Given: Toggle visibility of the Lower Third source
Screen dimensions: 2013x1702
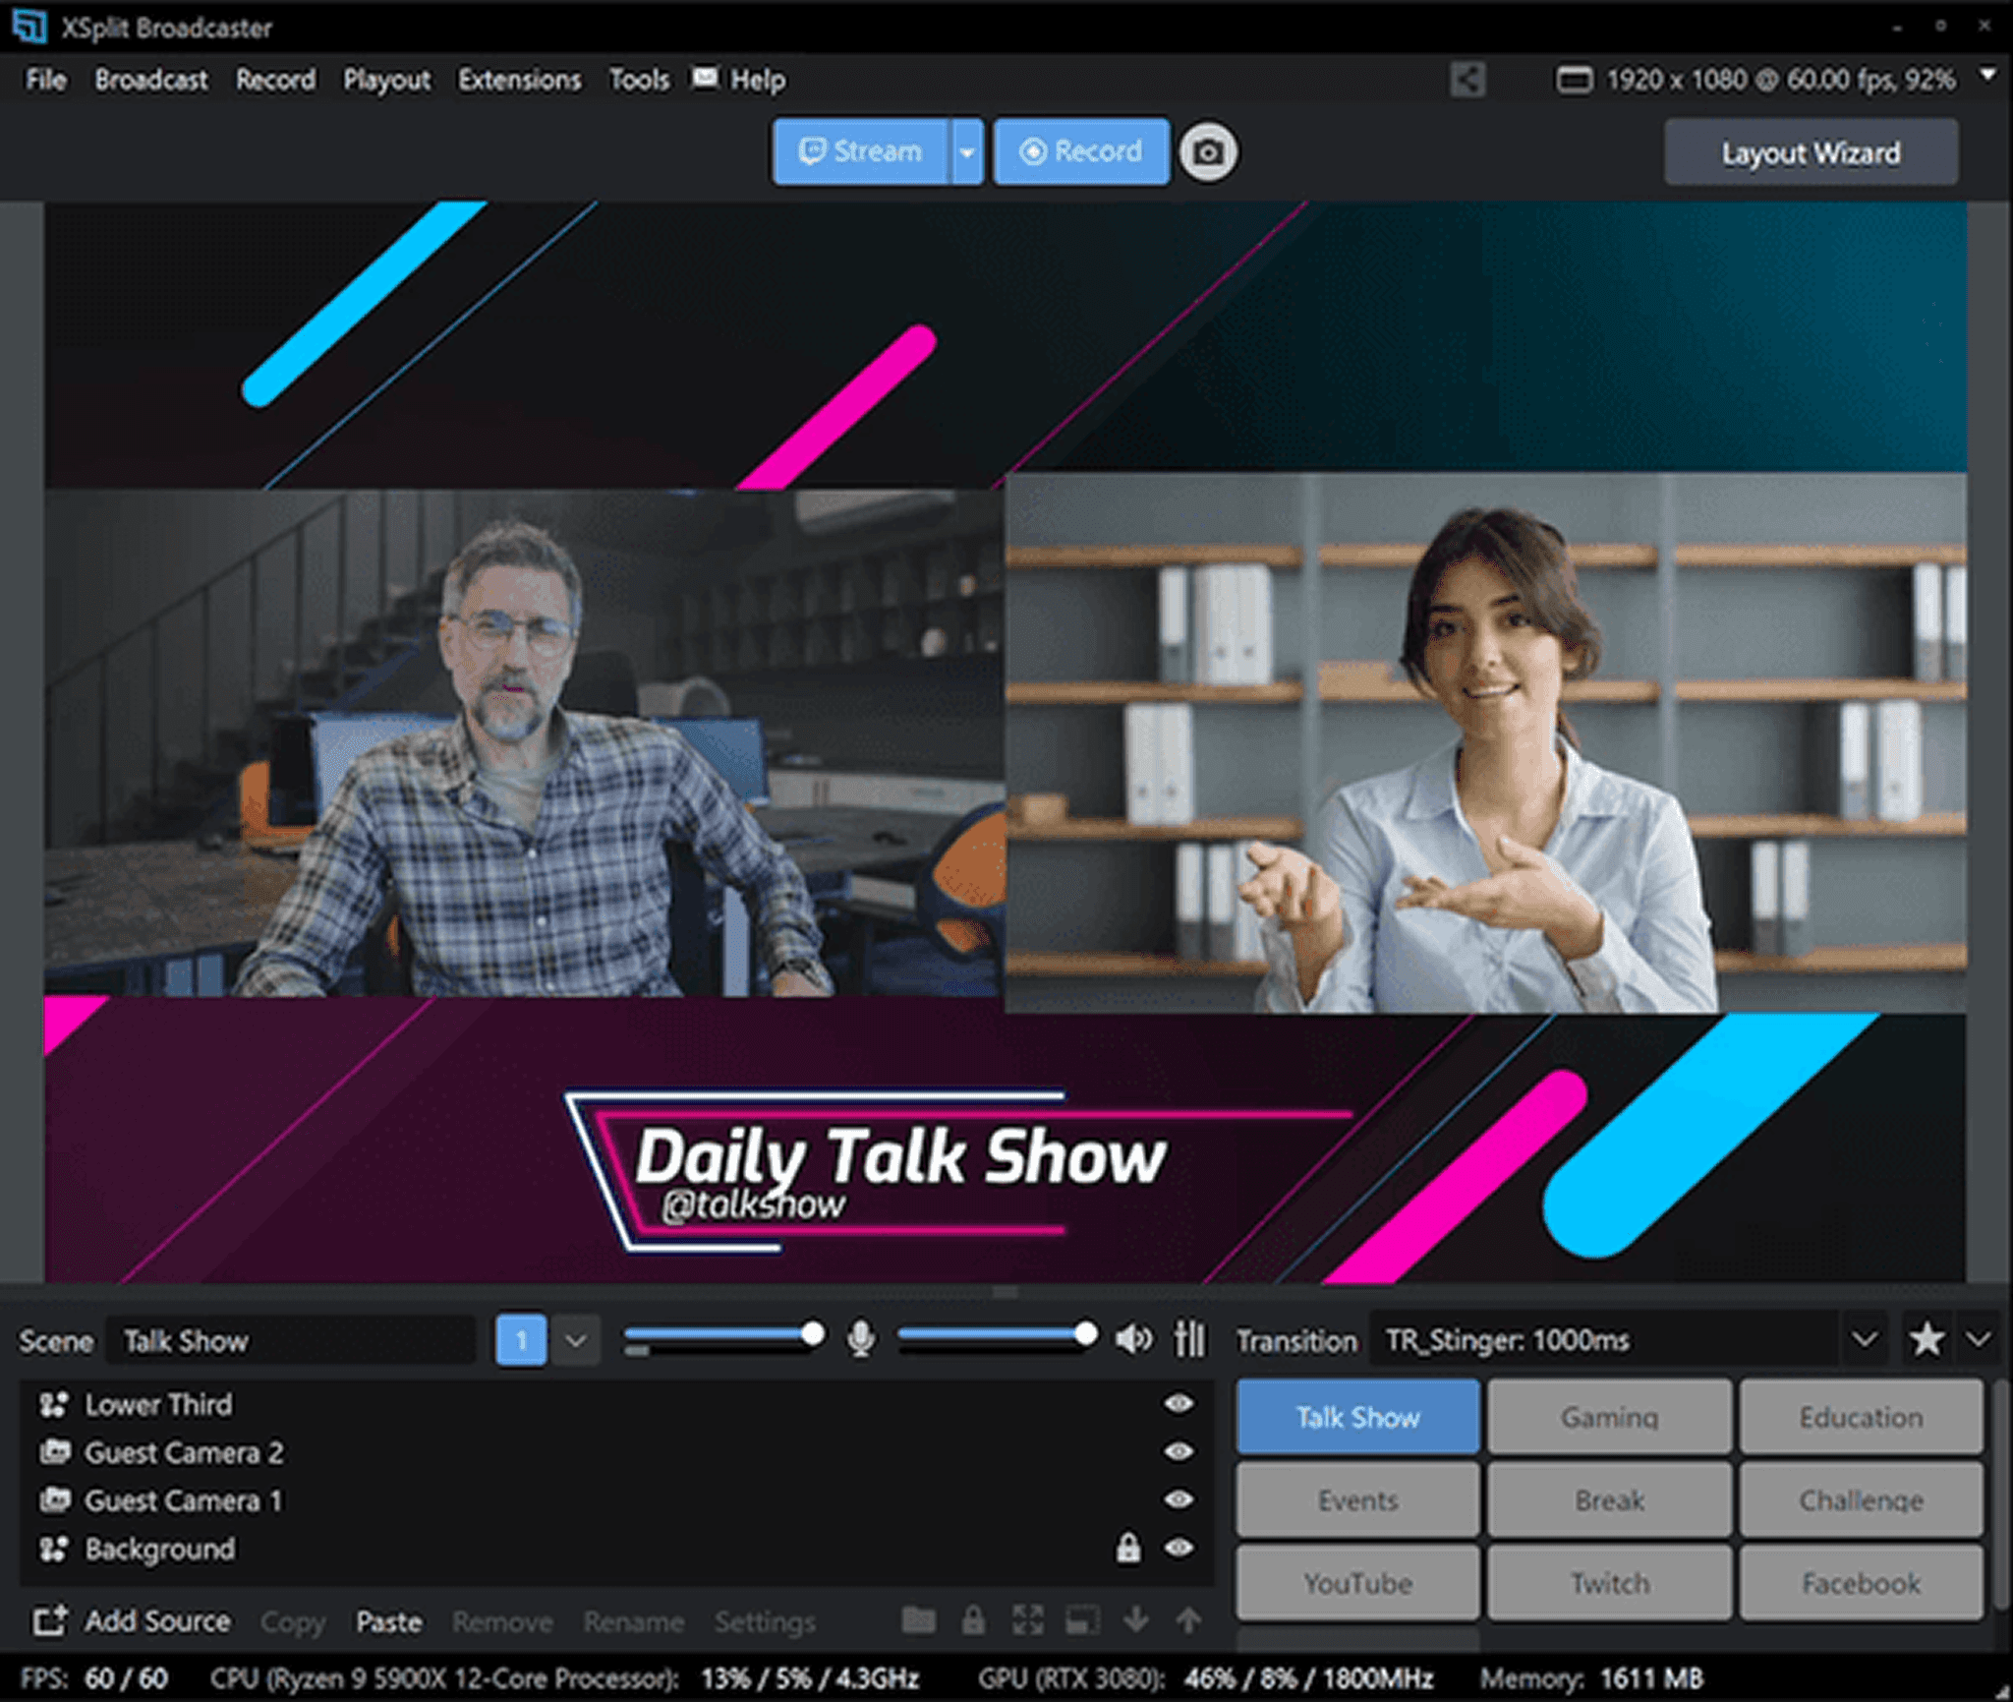Looking at the screenshot, I should click(1179, 1404).
